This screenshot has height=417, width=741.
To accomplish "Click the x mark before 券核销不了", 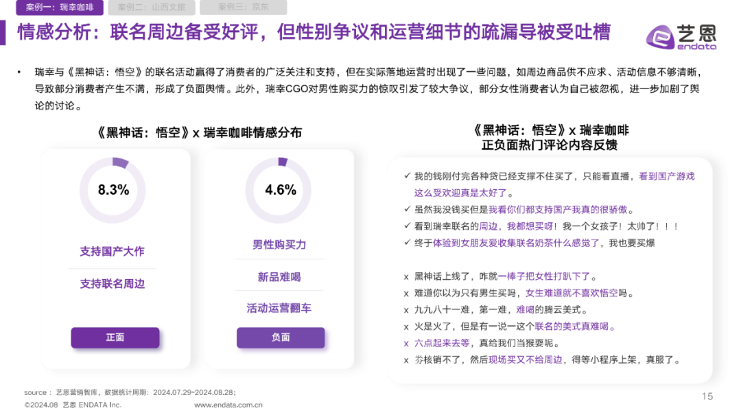I will pyautogui.click(x=406, y=361).
